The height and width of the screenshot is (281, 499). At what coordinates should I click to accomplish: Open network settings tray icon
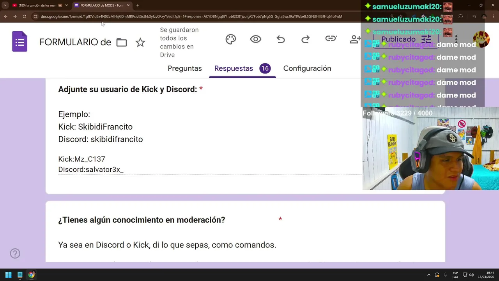point(465,275)
